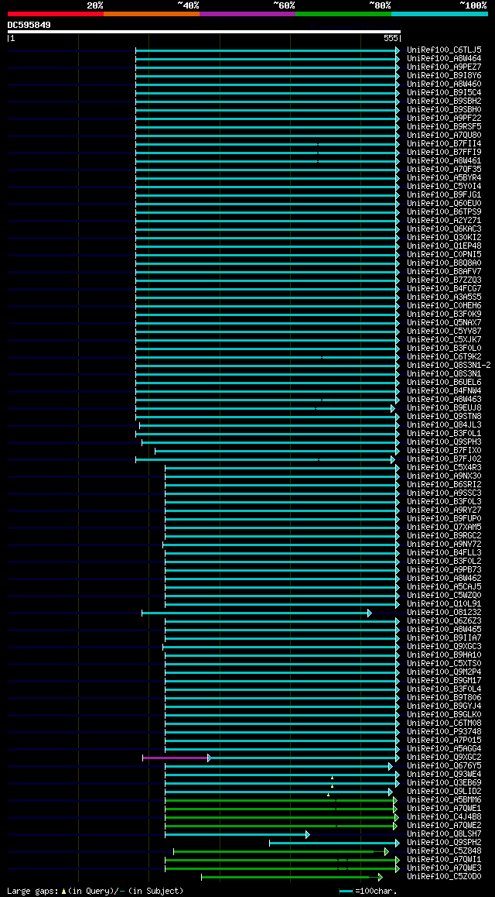Click the red 20% identity legend segment
495x897 pixels.
pyautogui.click(x=56, y=13)
